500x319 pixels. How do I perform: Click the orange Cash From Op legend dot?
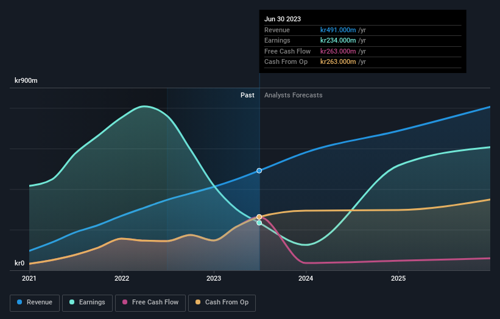[198, 302]
